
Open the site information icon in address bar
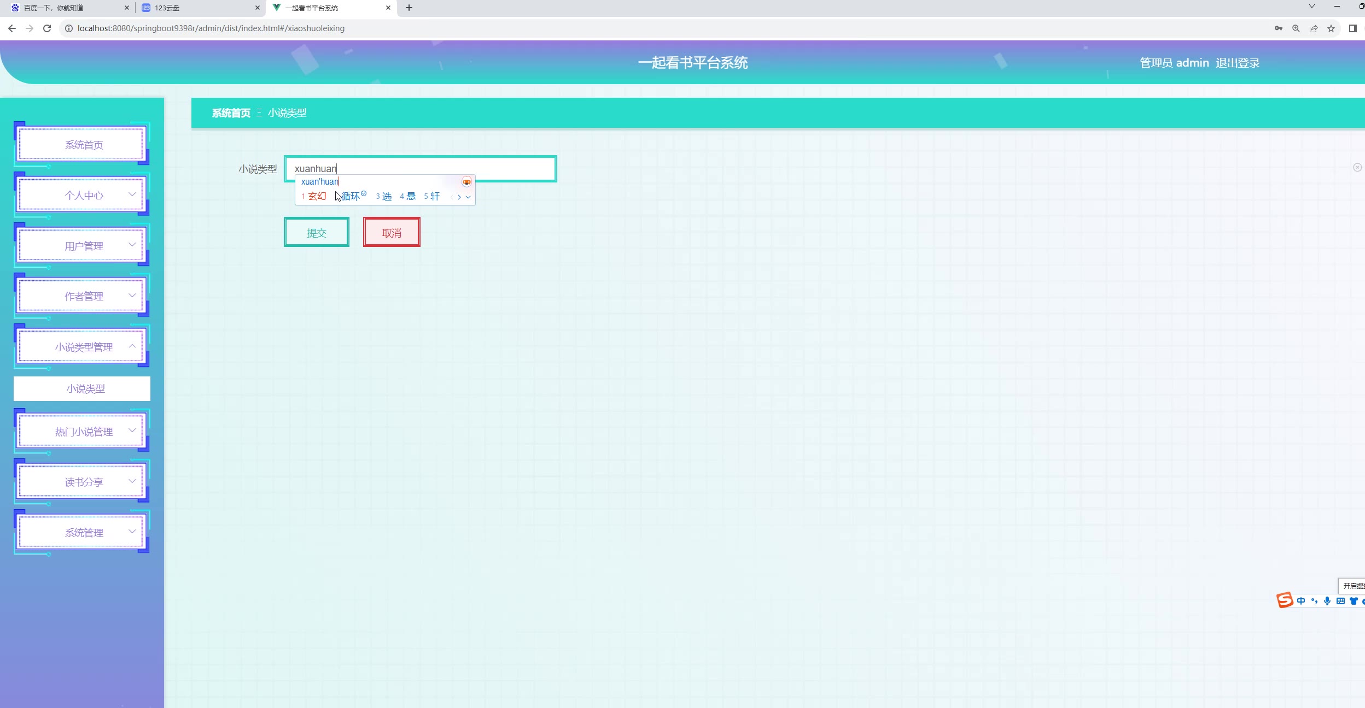click(69, 28)
